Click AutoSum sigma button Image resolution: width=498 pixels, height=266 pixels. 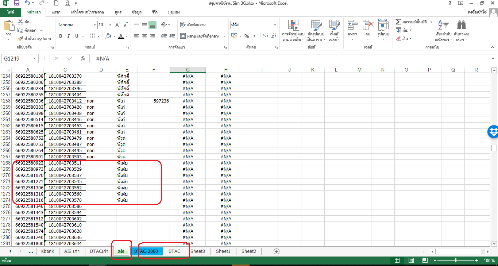[398, 22]
